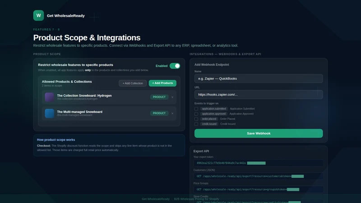Viewport: 361px width, 203px height.
Task: Click the How product scope works heading
Action: point(56,140)
